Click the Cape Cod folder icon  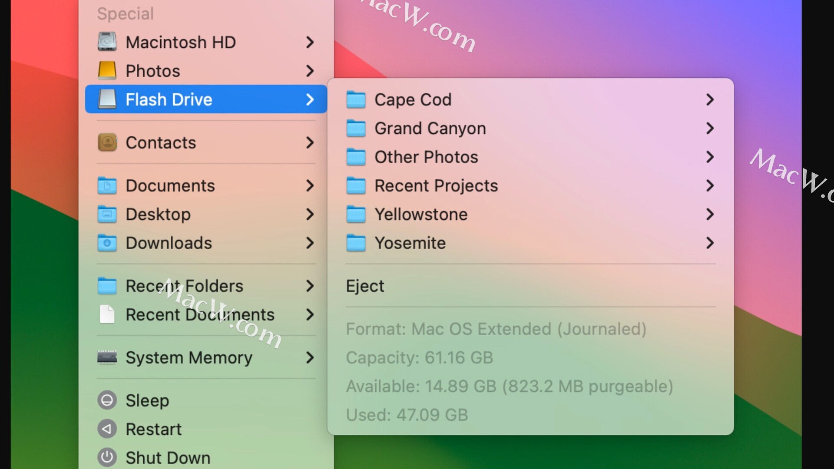(356, 99)
